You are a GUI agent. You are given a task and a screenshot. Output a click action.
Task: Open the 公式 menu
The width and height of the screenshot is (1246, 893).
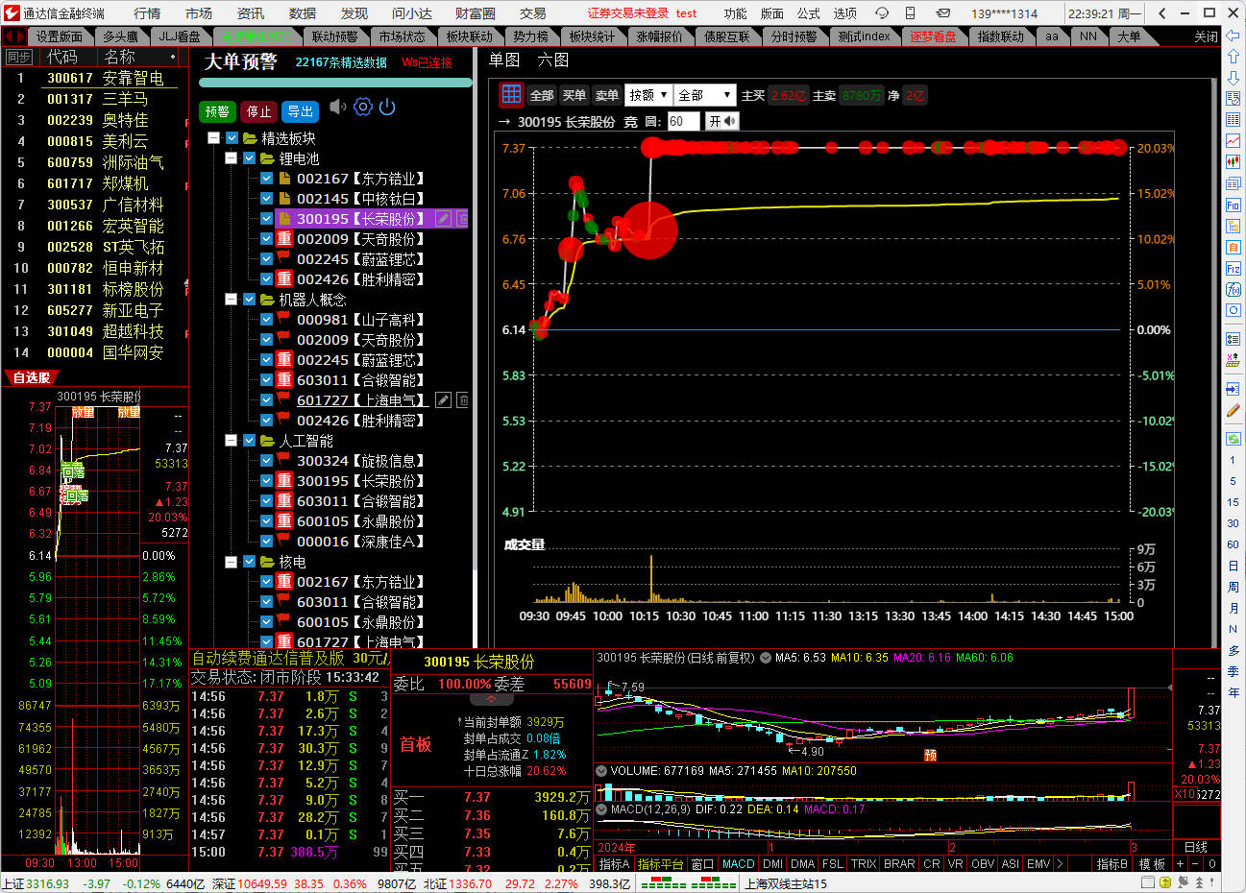pyautogui.click(x=808, y=13)
